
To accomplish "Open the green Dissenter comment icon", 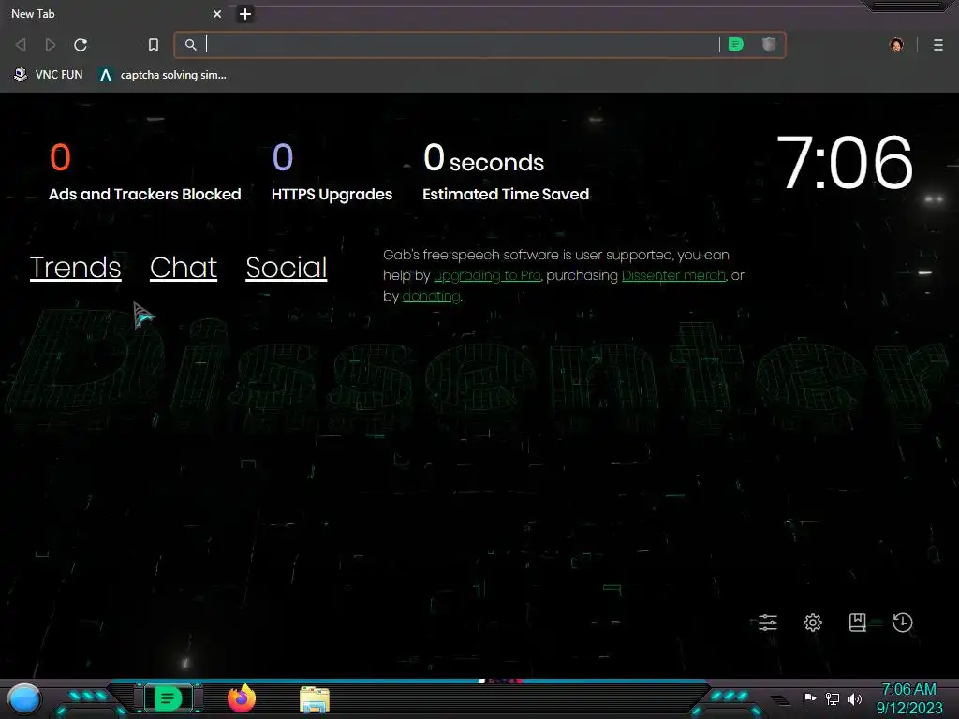I will (736, 44).
